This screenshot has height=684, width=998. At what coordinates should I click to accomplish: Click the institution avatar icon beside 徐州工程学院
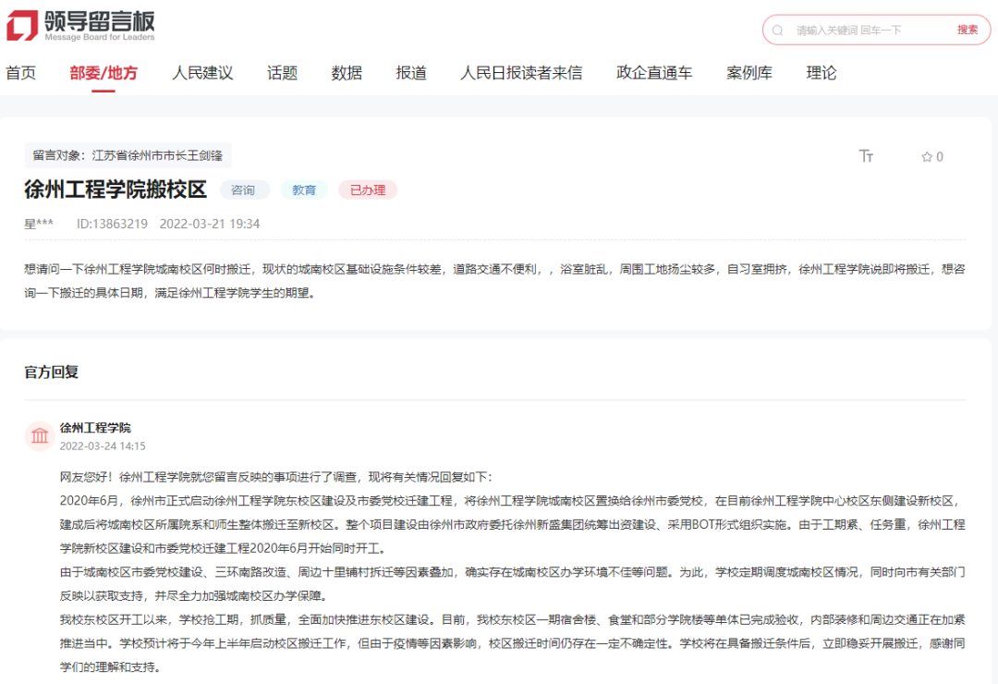point(40,436)
